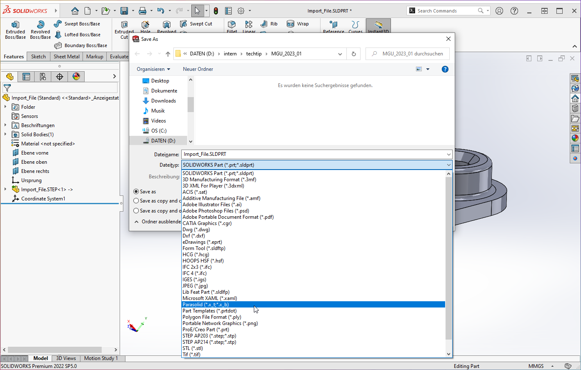This screenshot has width=581, height=370.
Task: Open FeatureManager Design Tree tab icon
Action: point(10,77)
